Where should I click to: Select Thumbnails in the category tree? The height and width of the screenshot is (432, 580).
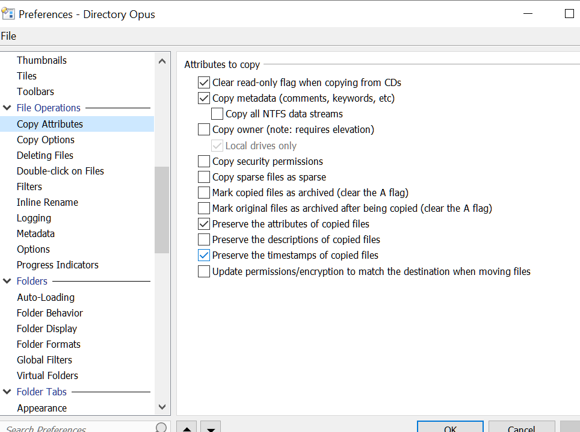click(42, 60)
